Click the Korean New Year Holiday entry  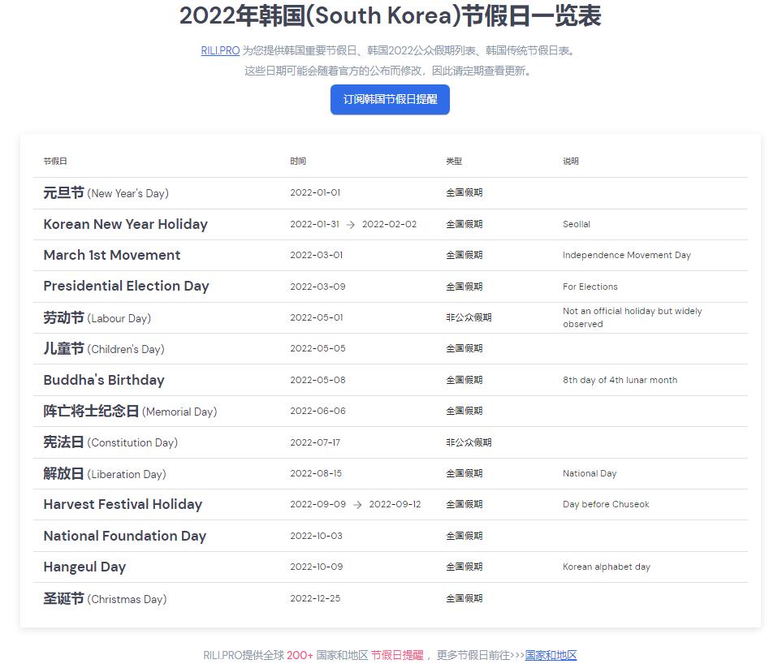(125, 224)
